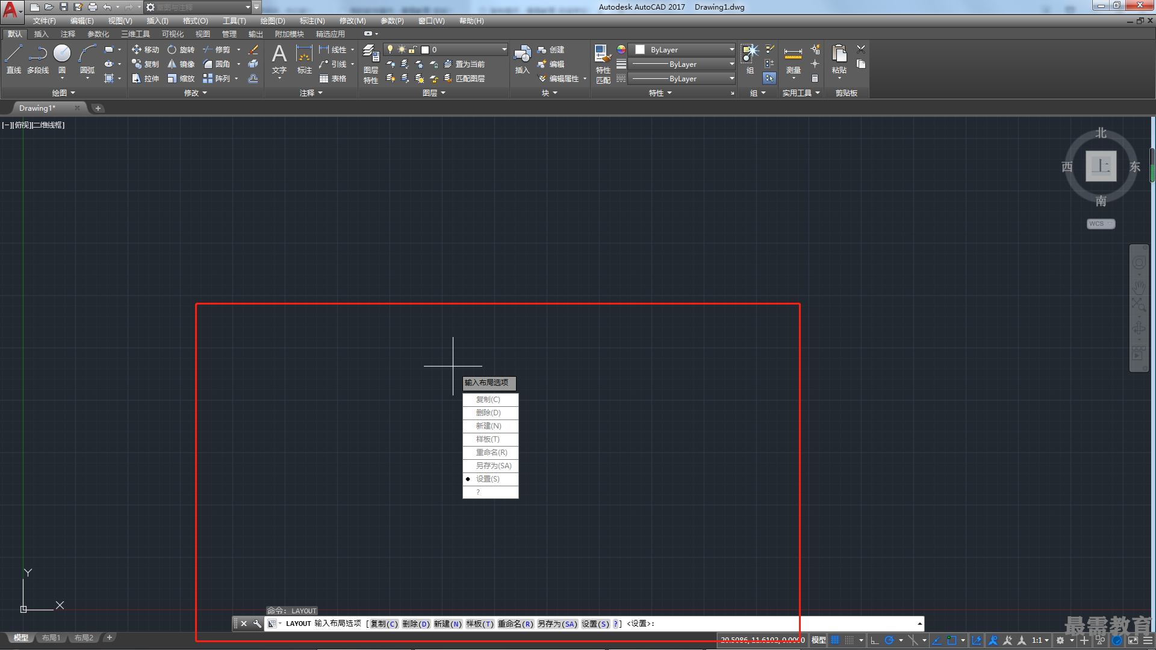Image resolution: width=1156 pixels, height=650 pixels.
Task: Open the 文件(F) menu
Action: [44, 21]
